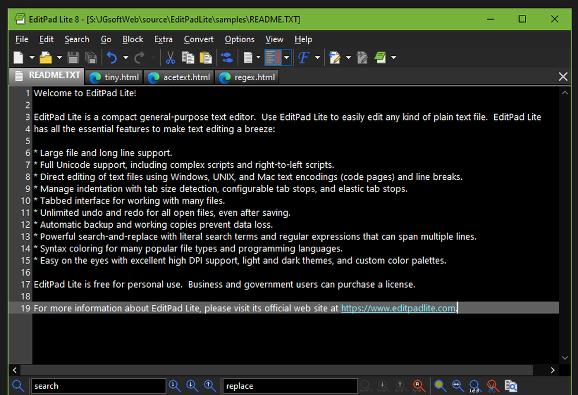Open the Options menu
This screenshot has height=395, width=578.
tap(240, 39)
